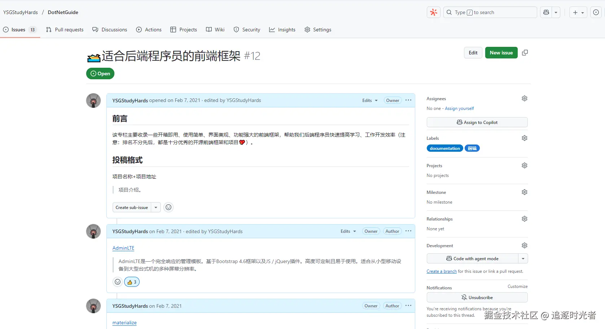605x329 pixels.
Task: Open the Development gear settings
Action: [525, 245]
